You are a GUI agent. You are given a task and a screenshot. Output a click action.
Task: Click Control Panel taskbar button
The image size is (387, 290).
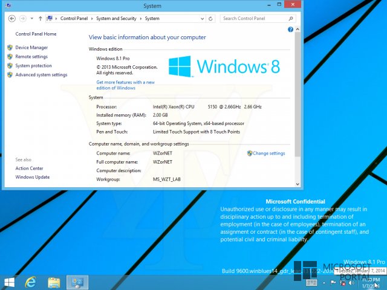pos(77,283)
